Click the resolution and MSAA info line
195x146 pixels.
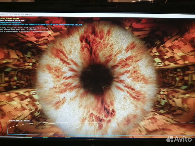(x=13, y=18)
